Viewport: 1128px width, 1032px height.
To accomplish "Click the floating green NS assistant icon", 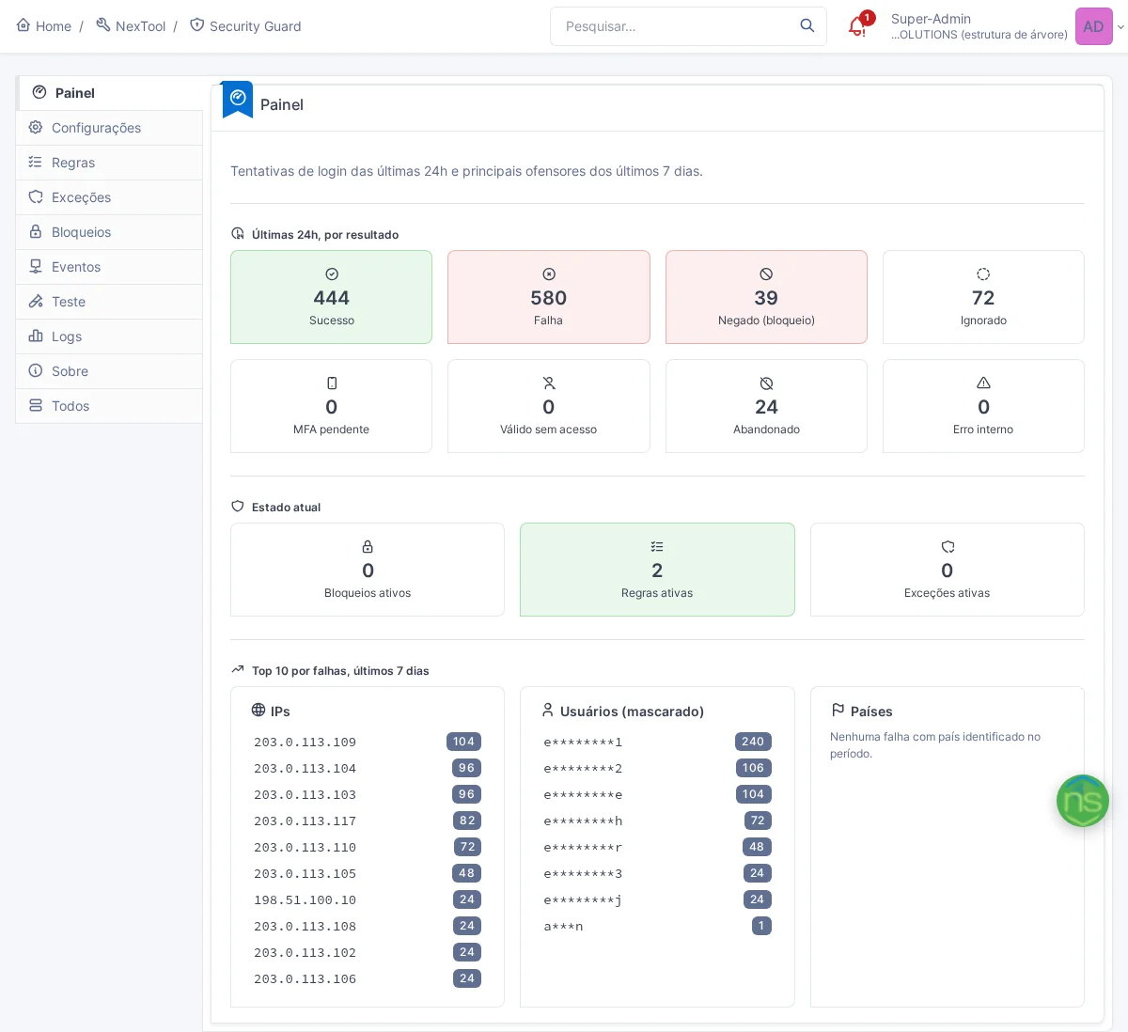I will [x=1083, y=801].
